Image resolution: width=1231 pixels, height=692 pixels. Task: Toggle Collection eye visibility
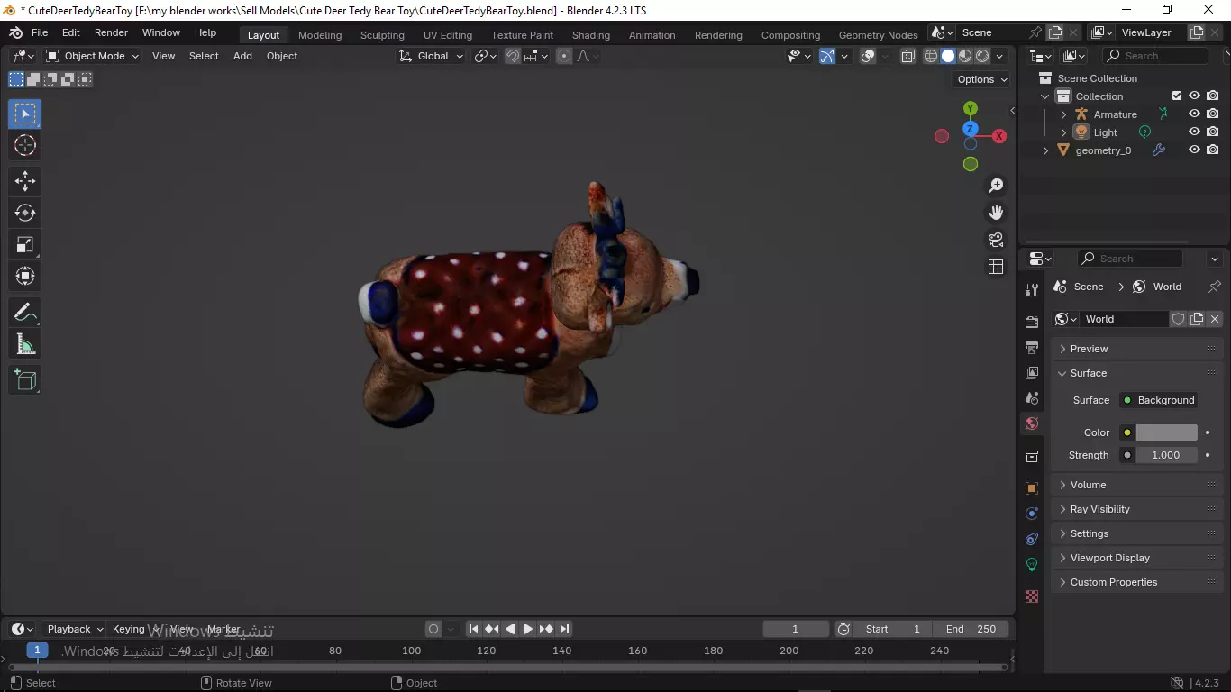1194,96
